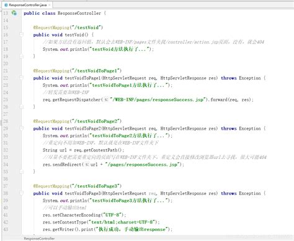Click the @RequestMapping annotation on line 15
This screenshot has height=241, width=294.
pos(51,27)
